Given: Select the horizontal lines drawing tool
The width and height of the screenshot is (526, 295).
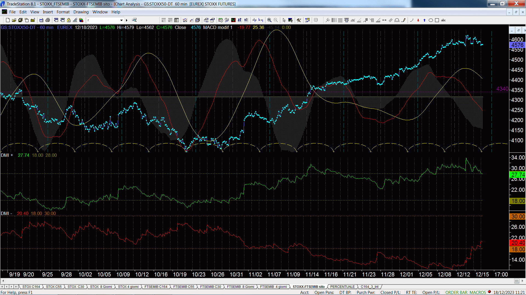Looking at the screenshot, I should 340,20.
